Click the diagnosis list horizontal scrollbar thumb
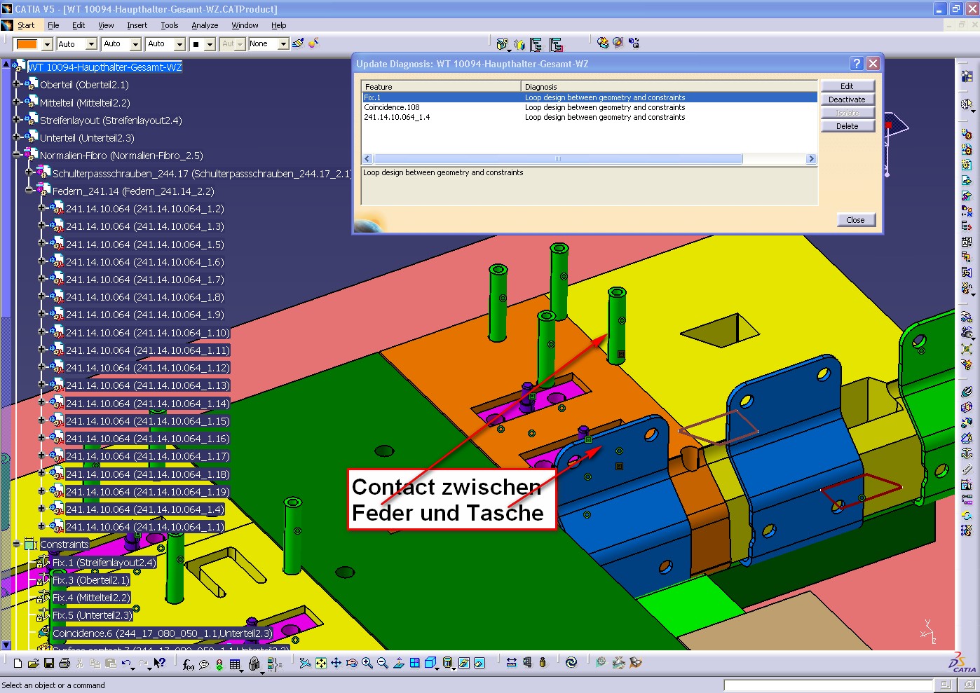 557,159
